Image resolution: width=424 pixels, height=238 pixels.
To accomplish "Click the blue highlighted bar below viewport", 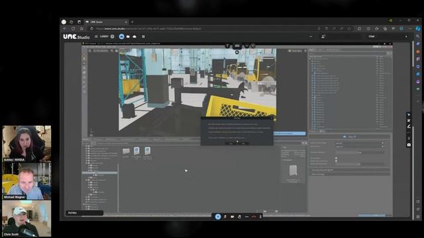I will [x=290, y=134].
